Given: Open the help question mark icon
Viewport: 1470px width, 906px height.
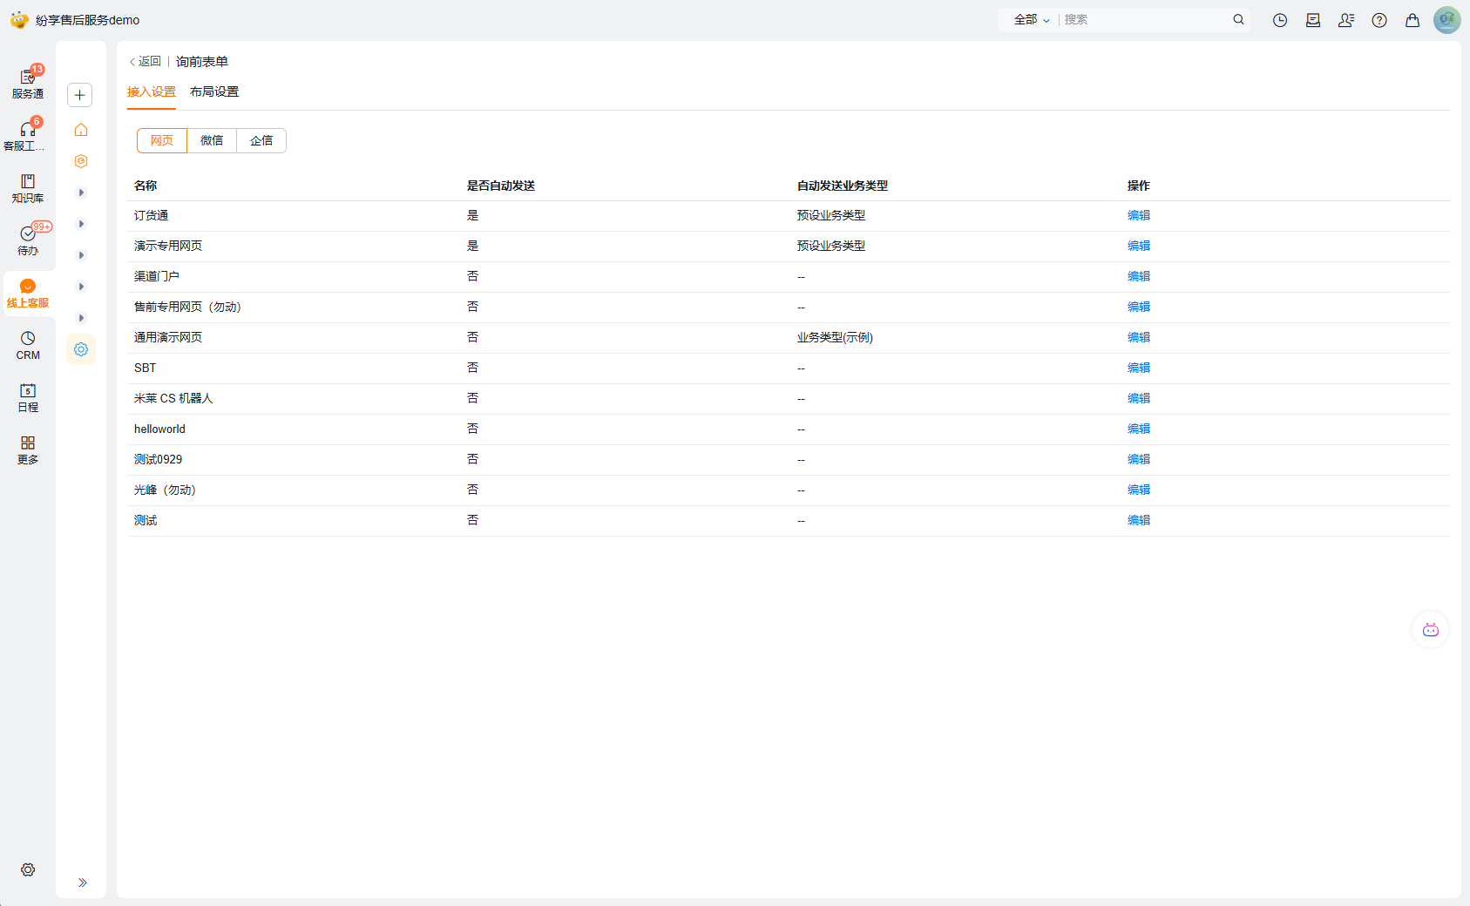Looking at the screenshot, I should (x=1379, y=20).
